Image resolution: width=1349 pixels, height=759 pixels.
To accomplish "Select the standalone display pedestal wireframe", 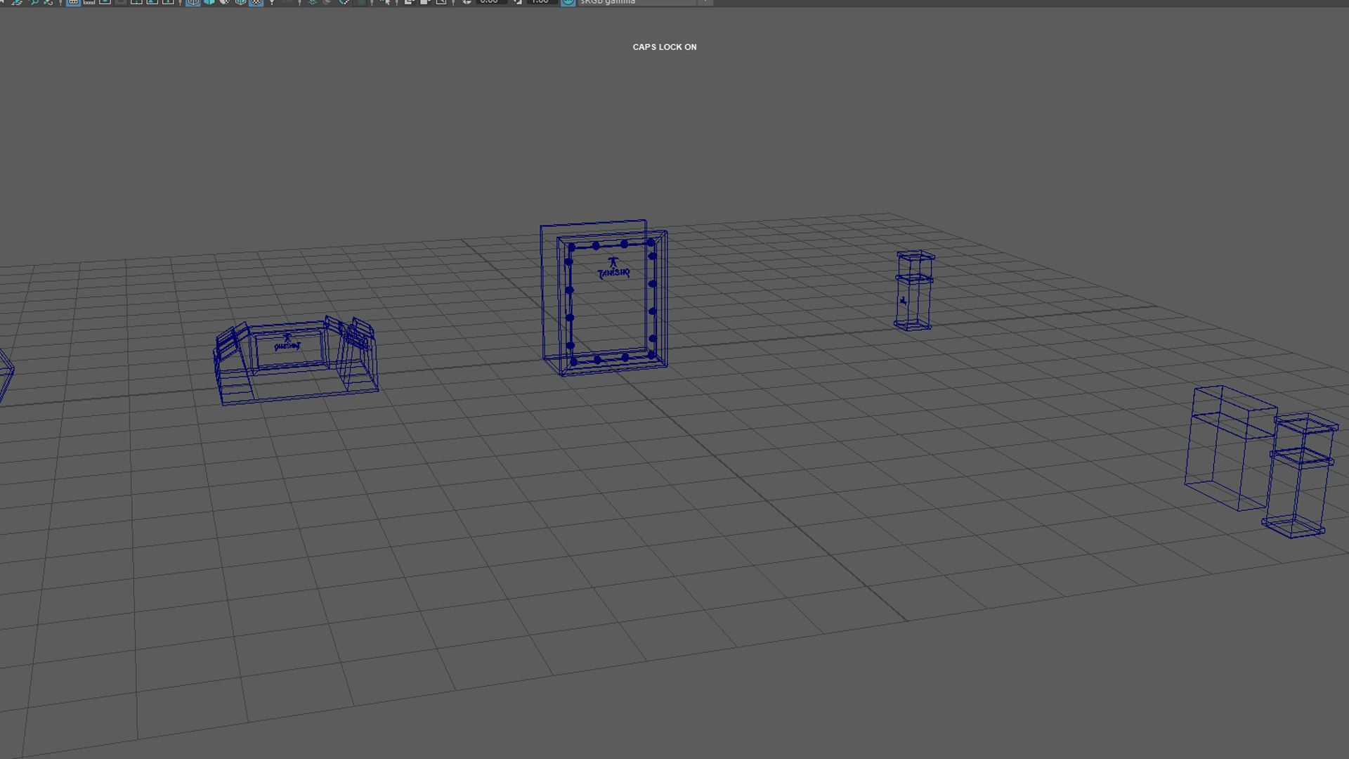I will tap(914, 290).
